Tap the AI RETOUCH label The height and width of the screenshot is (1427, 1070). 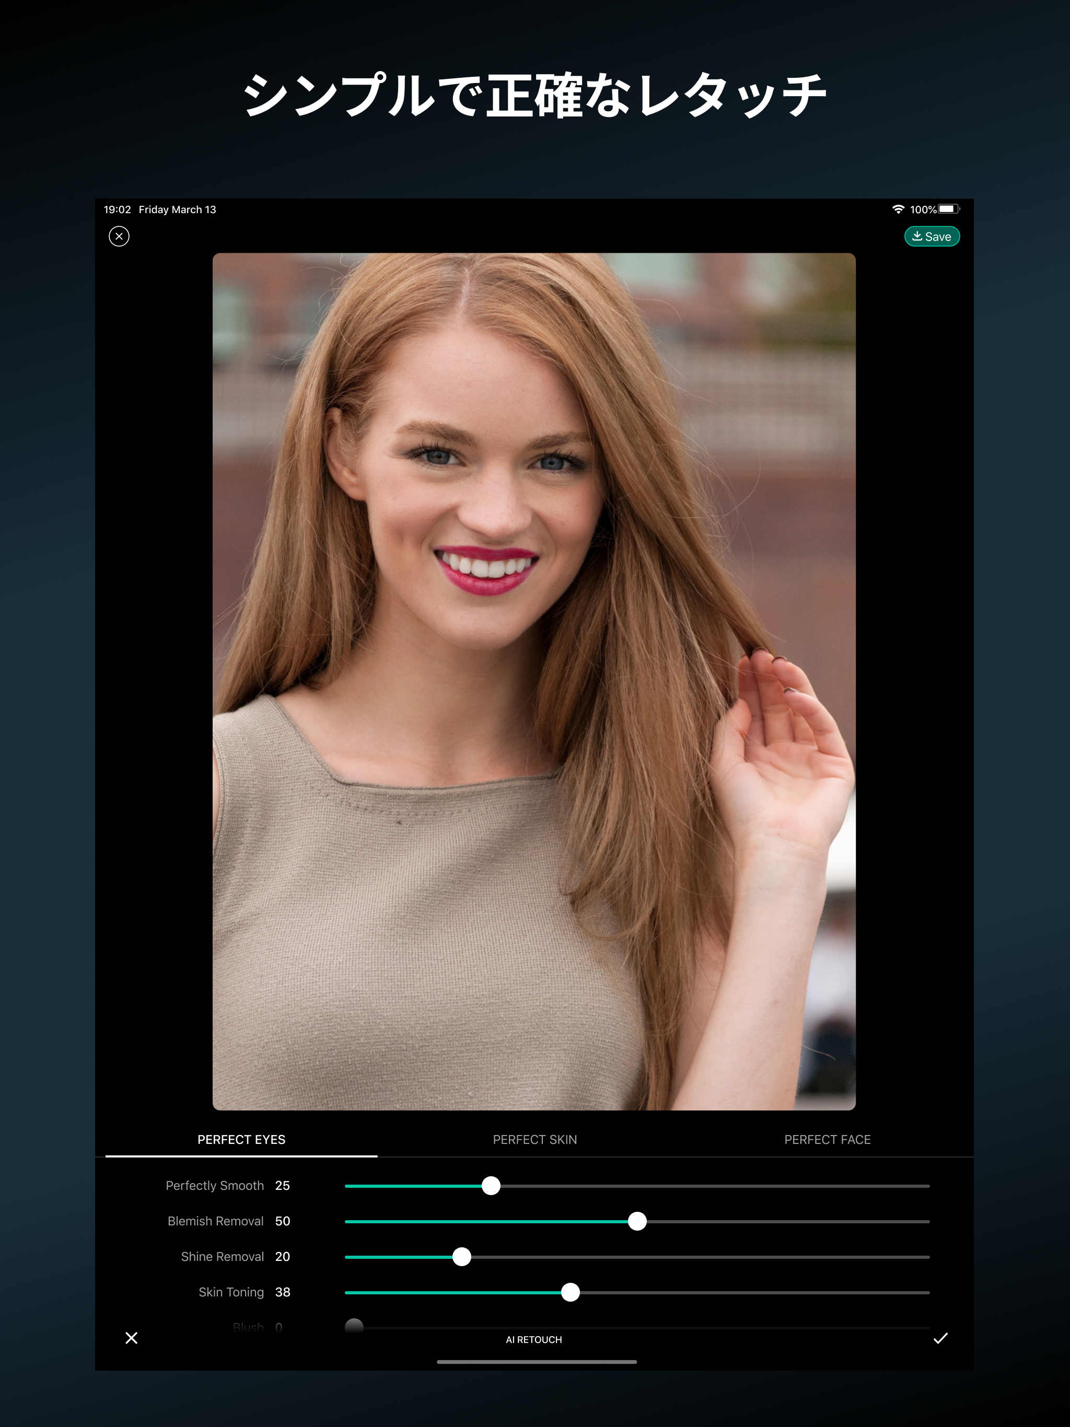pos(534,1339)
